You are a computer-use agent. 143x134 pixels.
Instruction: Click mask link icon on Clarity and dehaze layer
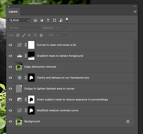(26, 78)
